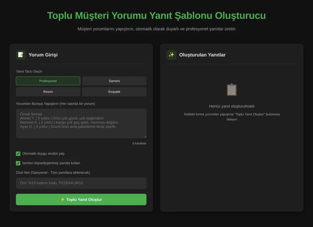Click the Oluşturulan Yanıtlar panel heading
This screenshot has height=227, width=313.
click(x=202, y=55)
